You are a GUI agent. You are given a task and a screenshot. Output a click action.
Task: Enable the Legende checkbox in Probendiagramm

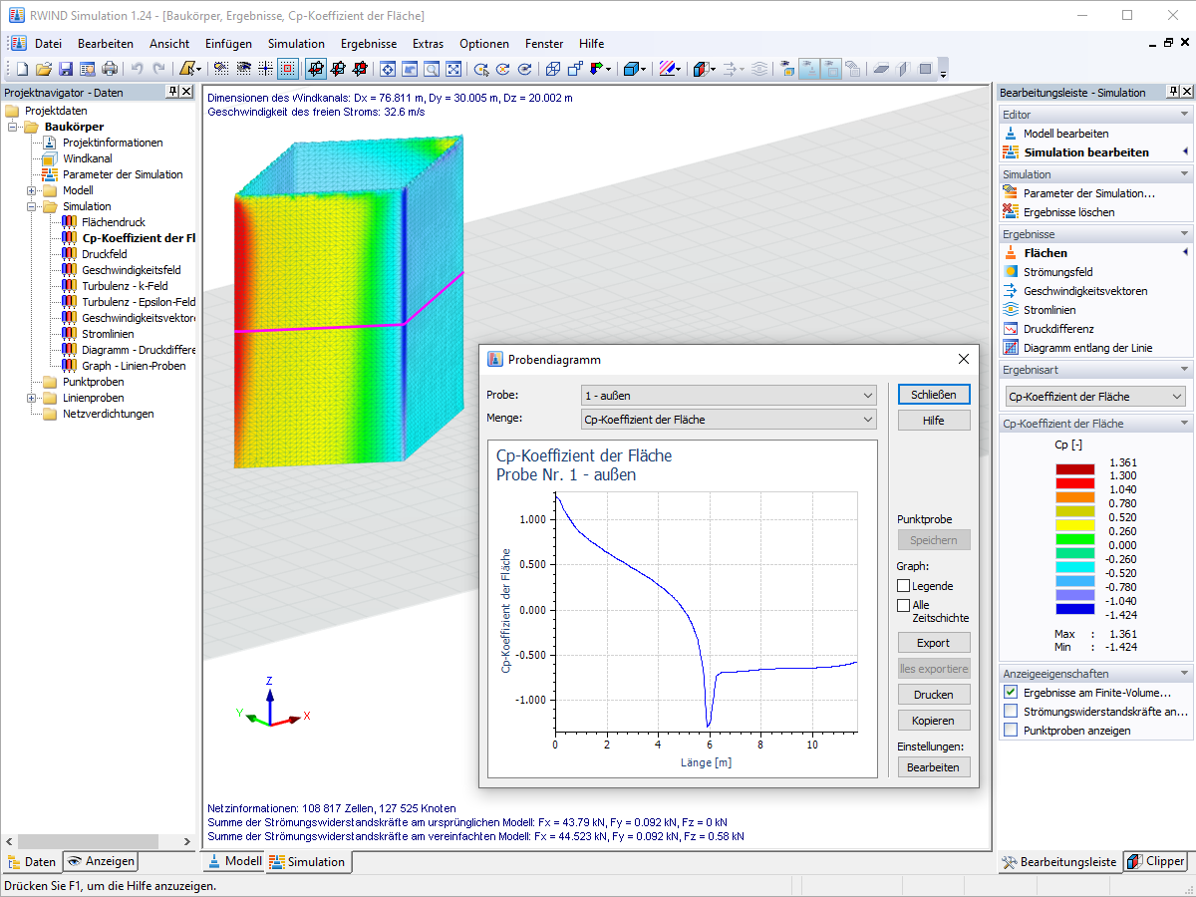pos(904,586)
